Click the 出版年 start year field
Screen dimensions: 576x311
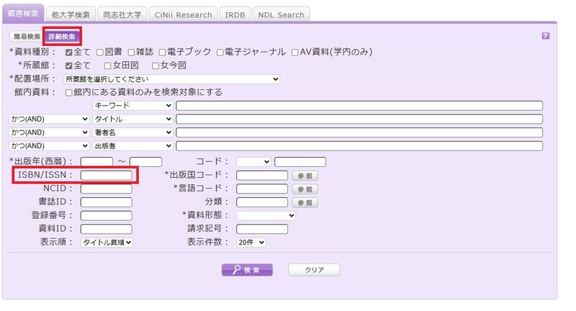tap(96, 161)
